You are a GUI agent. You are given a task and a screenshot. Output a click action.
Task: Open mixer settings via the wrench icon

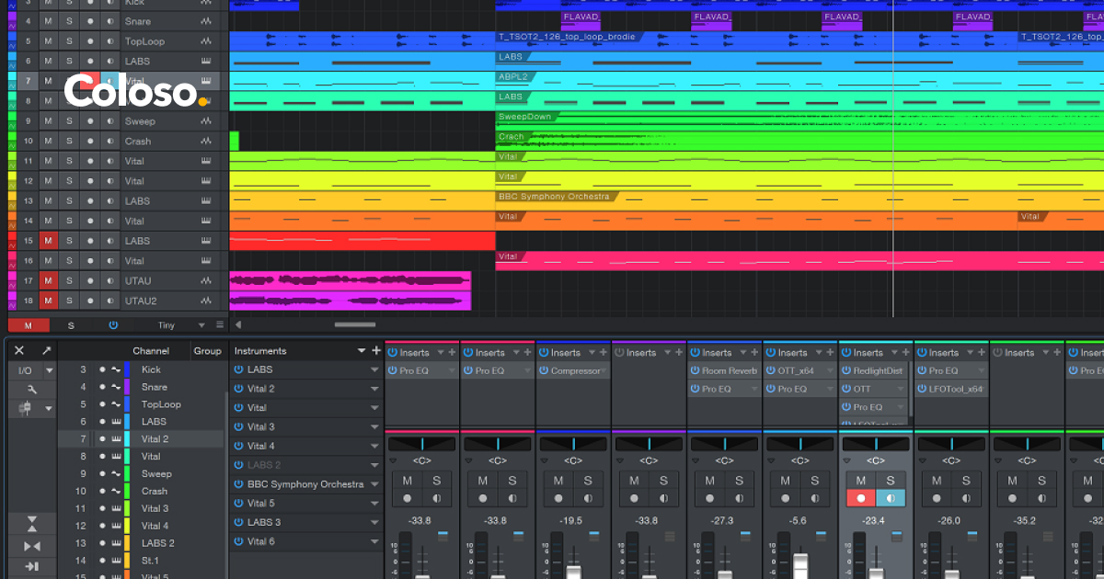coord(32,390)
